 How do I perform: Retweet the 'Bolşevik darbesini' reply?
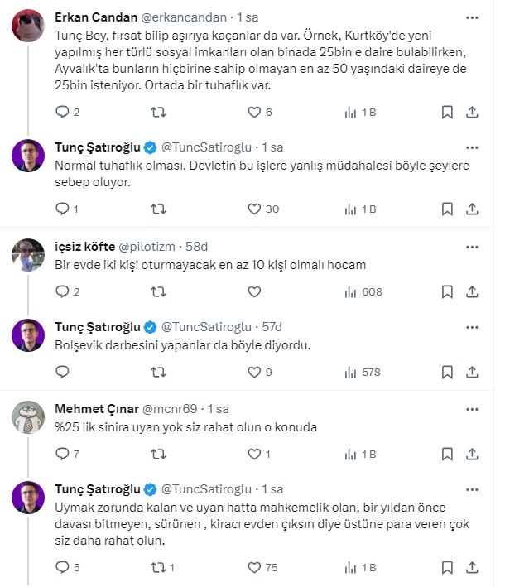pyautogui.click(x=159, y=373)
